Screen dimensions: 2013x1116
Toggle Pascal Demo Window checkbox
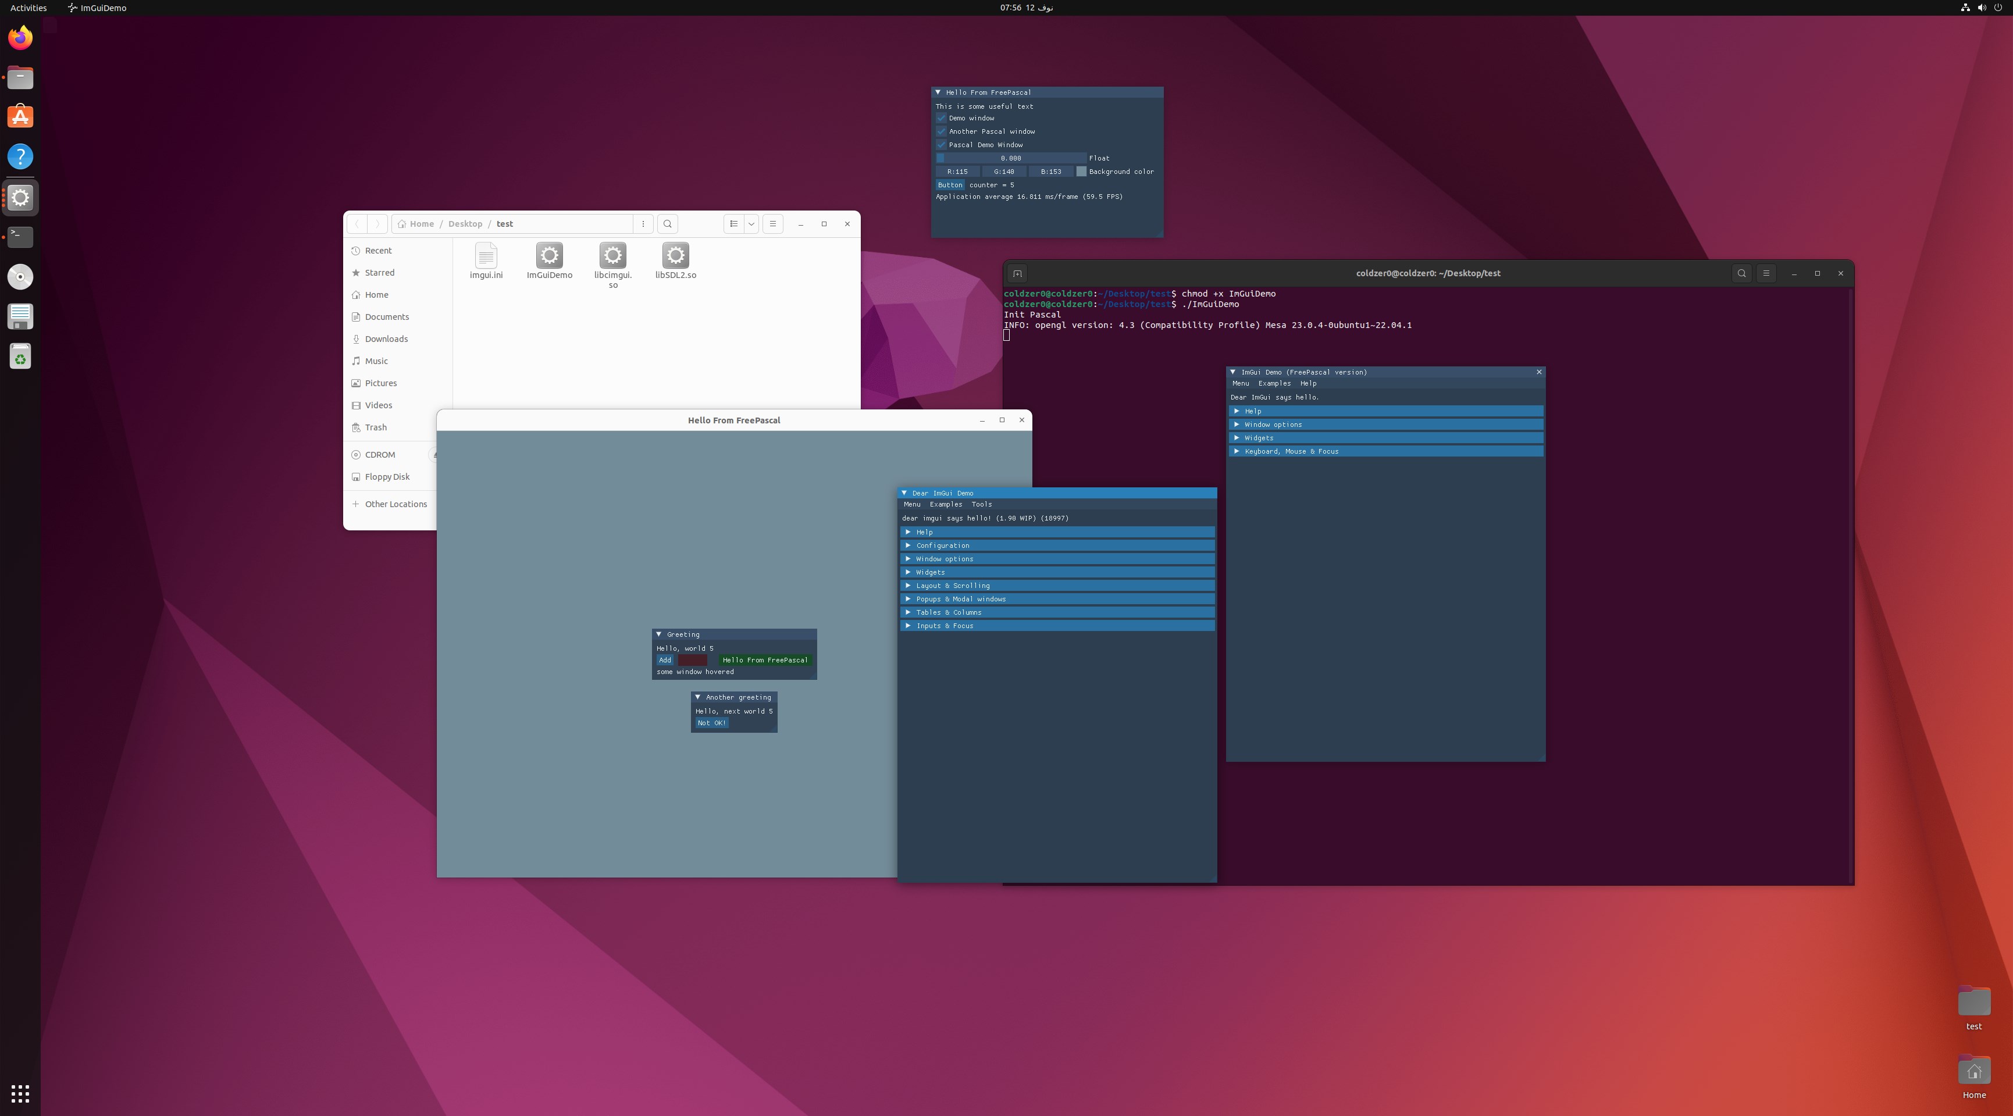pyautogui.click(x=942, y=145)
